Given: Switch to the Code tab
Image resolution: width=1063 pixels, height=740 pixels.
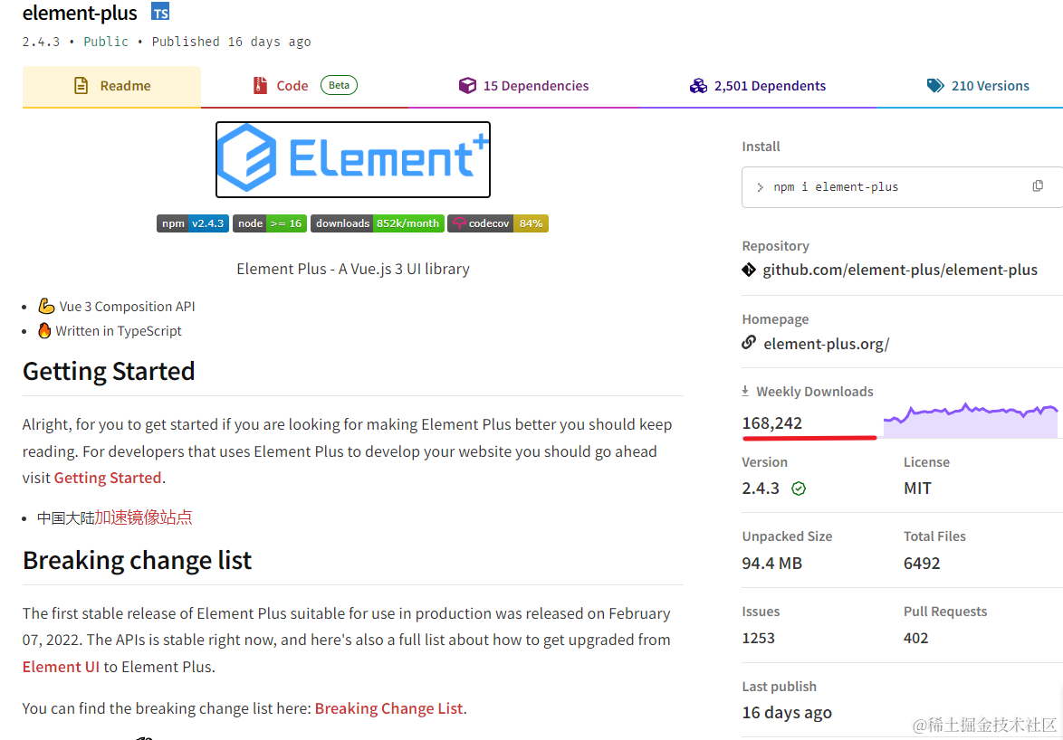Looking at the screenshot, I should coord(280,85).
